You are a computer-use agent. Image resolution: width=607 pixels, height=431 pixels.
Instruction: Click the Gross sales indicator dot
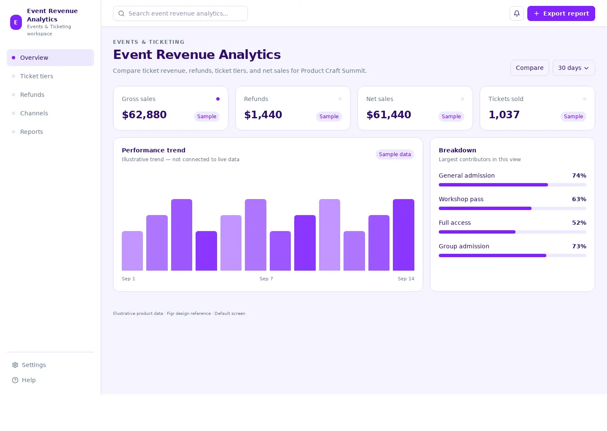218,99
